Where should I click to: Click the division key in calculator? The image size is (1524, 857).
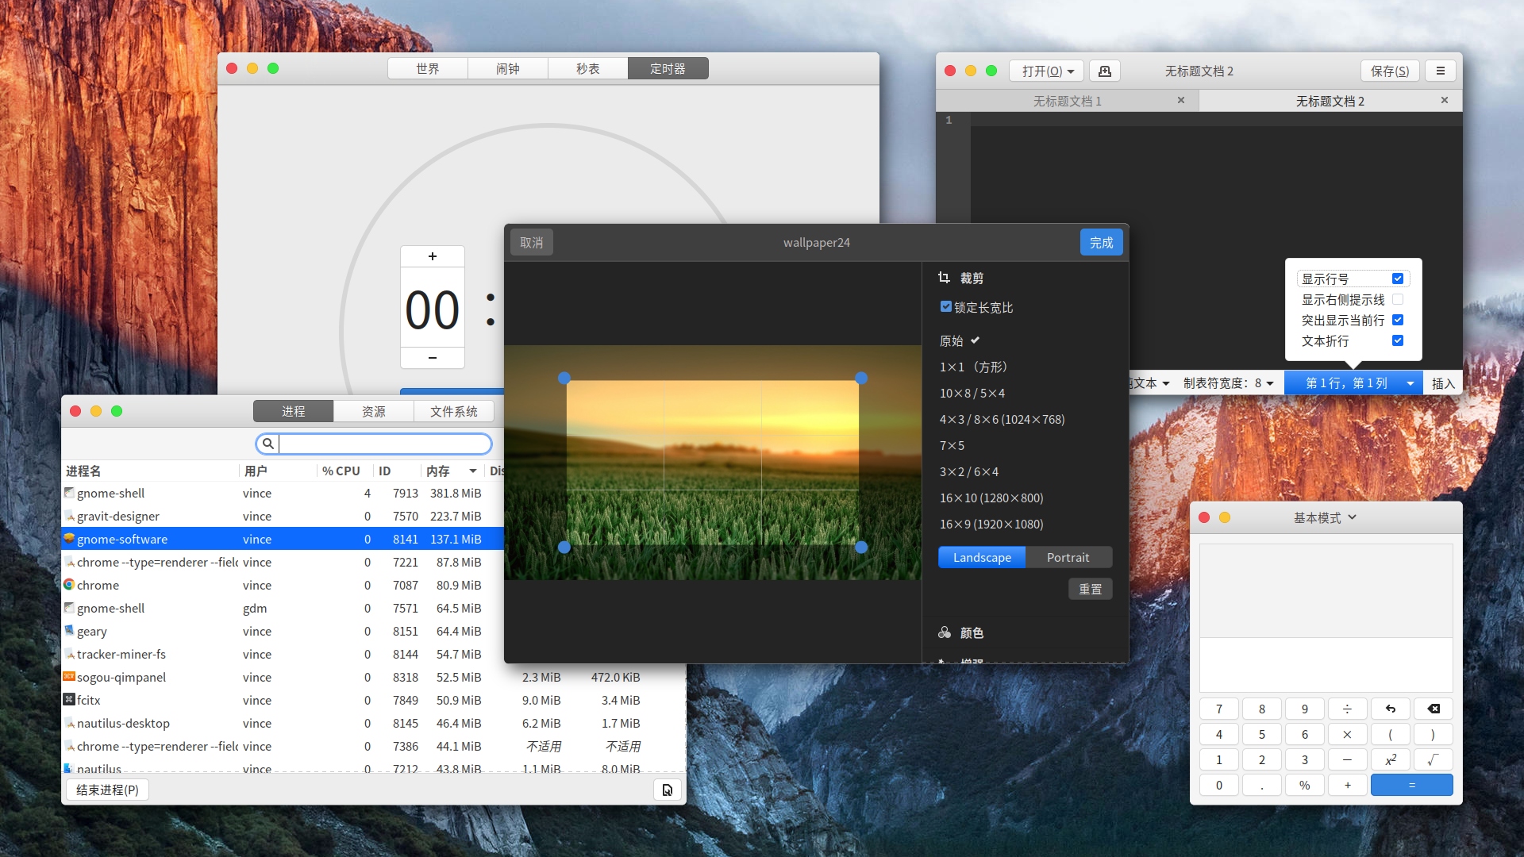point(1347,709)
